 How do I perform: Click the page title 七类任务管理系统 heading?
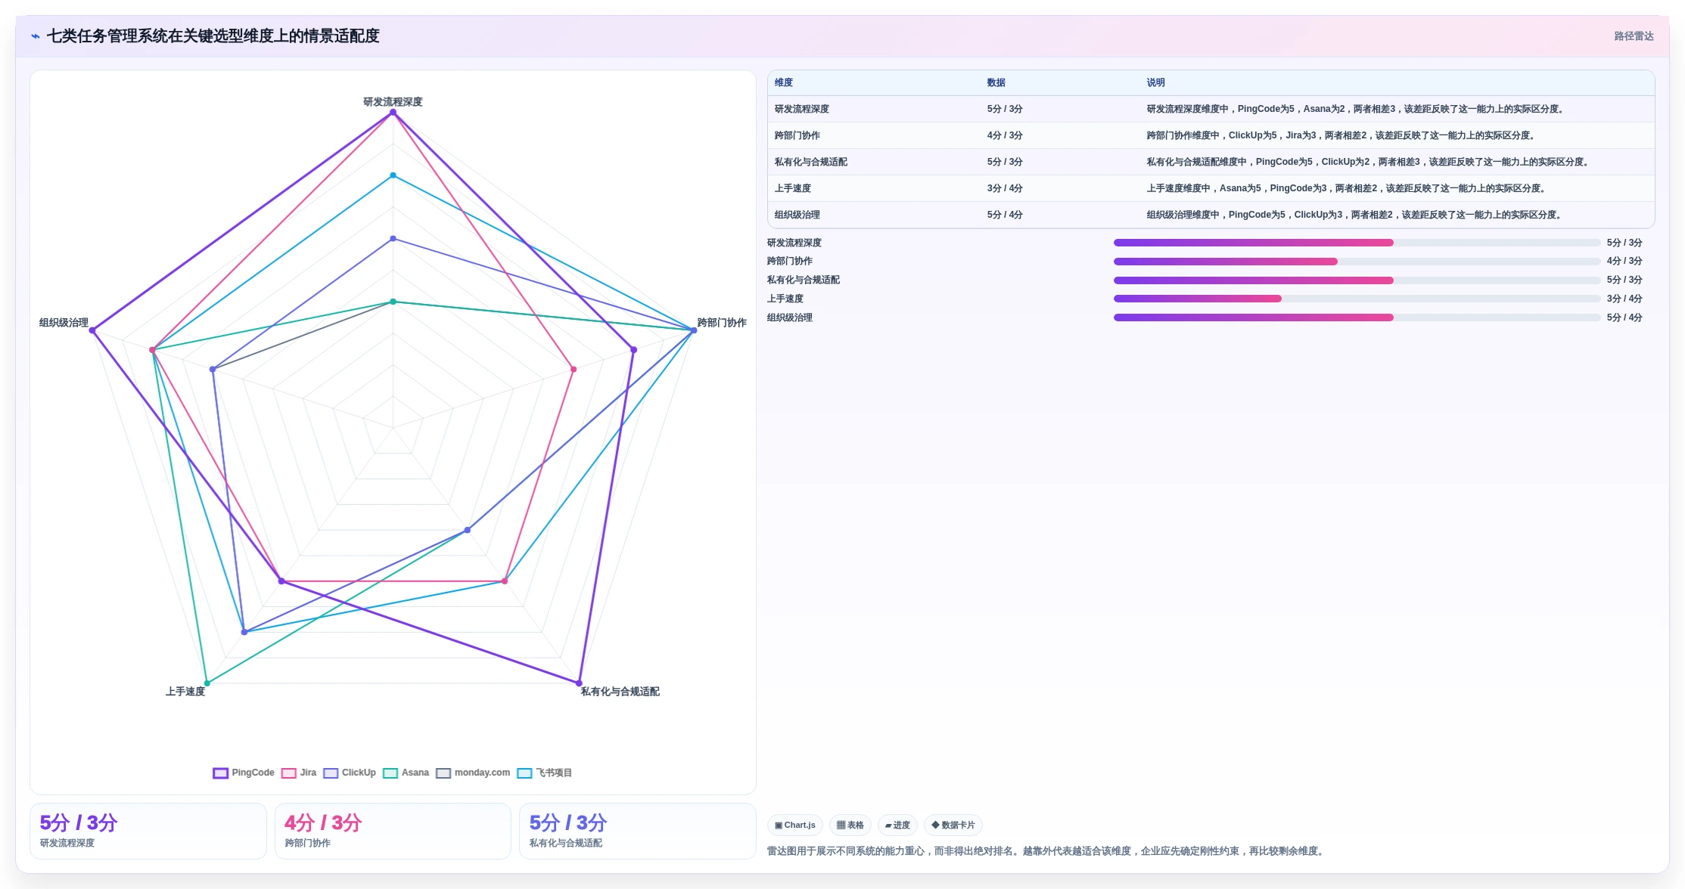point(213,36)
